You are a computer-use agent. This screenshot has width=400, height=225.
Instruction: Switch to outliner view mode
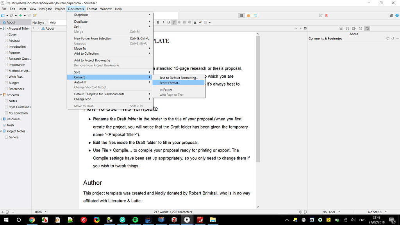tap(255, 16)
